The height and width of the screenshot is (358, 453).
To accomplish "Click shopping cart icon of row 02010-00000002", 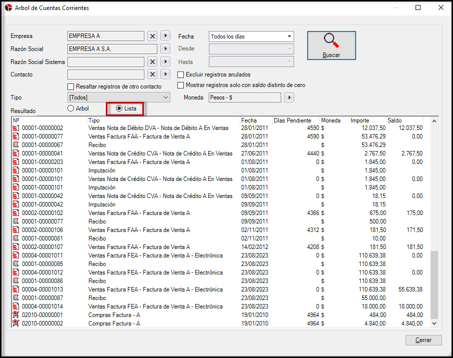I will pos(16,323).
